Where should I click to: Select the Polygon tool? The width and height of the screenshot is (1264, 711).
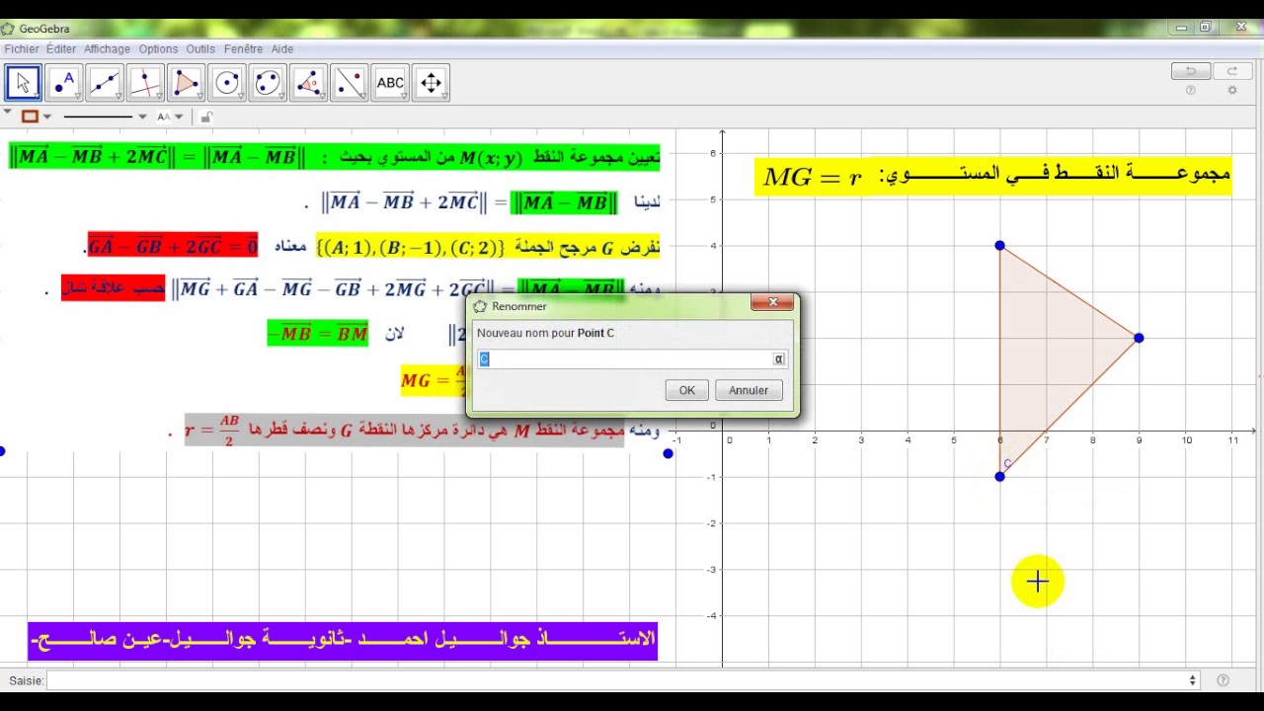click(187, 83)
